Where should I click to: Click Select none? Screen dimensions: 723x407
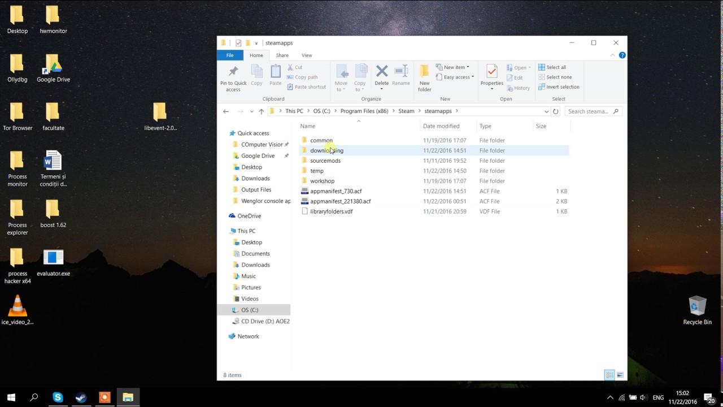click(555, 77)
